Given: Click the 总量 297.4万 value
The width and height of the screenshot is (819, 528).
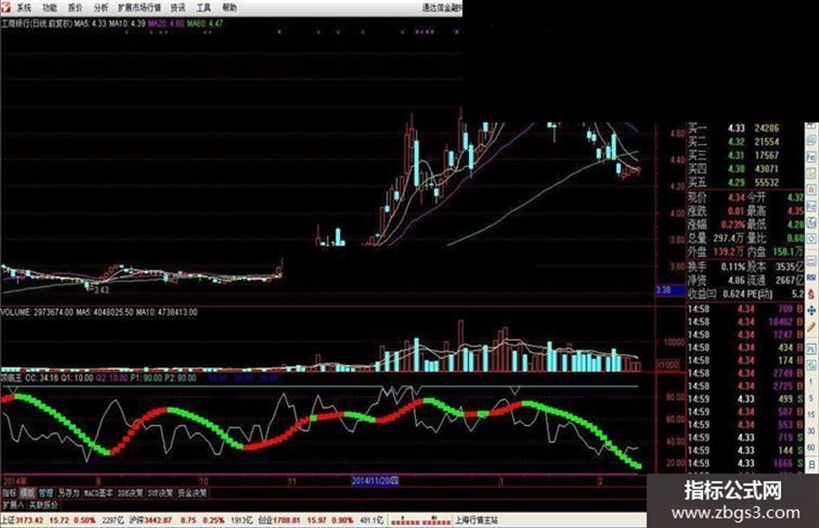Looking at the screenshot, I should (x=729, y=238).
